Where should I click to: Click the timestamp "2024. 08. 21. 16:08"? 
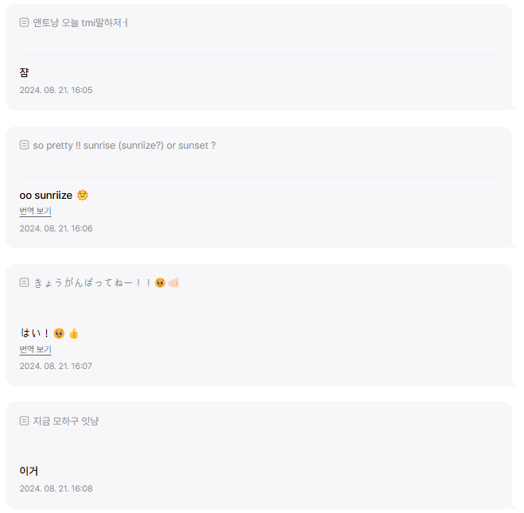[56, 488]
